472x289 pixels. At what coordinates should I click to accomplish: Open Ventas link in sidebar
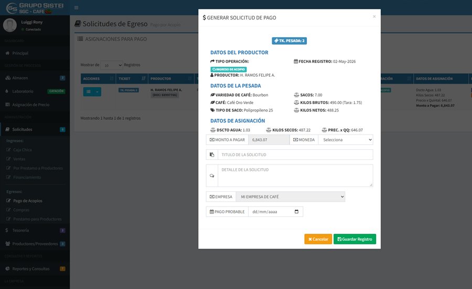pyautogui.click(x=19, y=159)
